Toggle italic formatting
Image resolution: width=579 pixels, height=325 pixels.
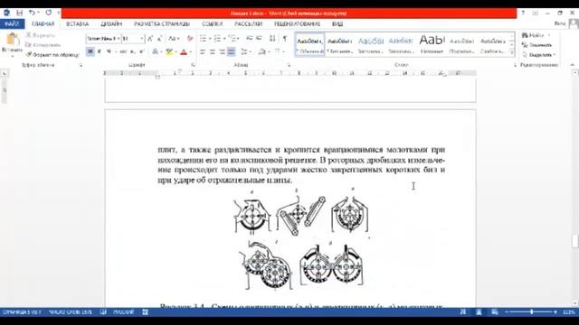coord(100,51)
